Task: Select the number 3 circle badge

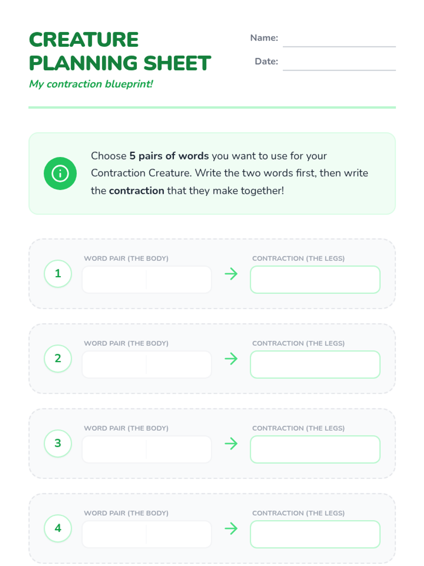Action: 58,443
